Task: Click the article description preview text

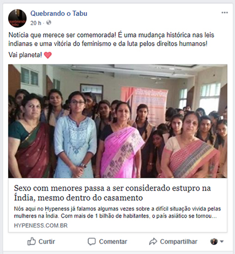Action: click(x=117, y=212)
